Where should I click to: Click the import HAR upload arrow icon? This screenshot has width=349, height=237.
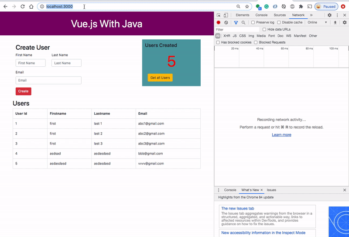335,23
